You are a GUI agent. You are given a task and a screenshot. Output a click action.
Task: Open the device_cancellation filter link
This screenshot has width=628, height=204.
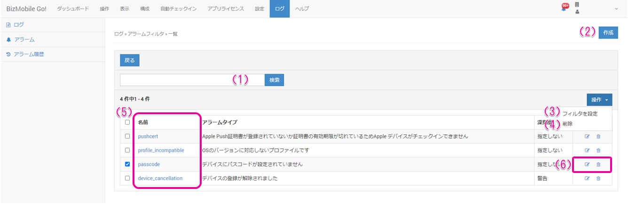(160, 179)
